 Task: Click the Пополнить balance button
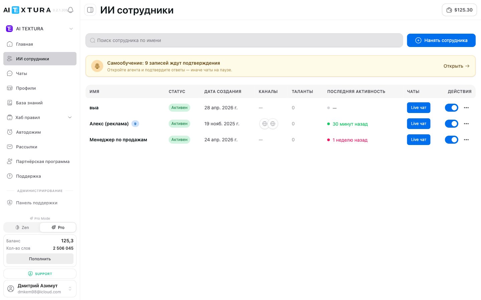click(x=40, y=259)
